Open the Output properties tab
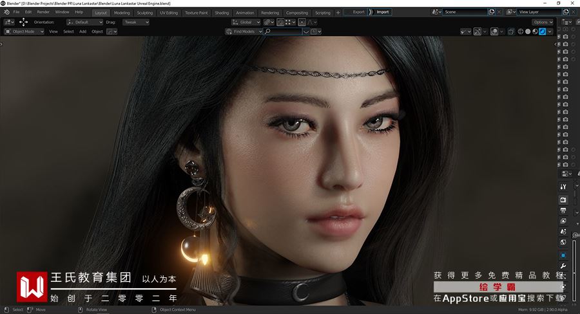Viewport: 580px width, 314px height. coord(563,210)
